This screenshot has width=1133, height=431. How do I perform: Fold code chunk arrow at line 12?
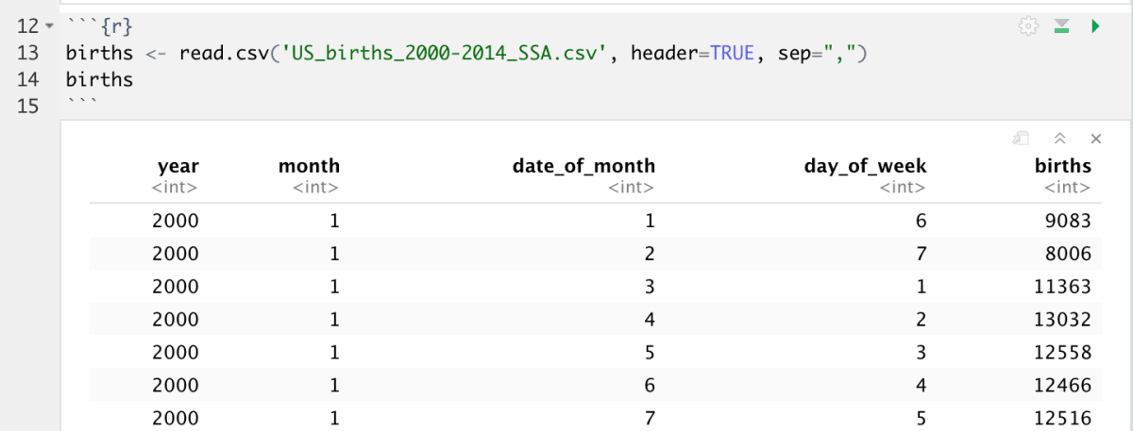point(50,26)
